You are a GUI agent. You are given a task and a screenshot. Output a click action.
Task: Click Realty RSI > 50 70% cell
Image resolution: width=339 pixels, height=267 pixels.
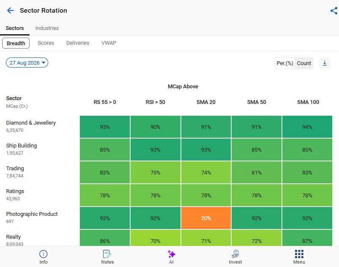pyautogui.click(x=156, y=238)
